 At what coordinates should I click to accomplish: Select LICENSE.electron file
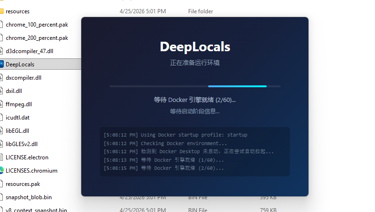pyautogui.click(x=27, y=157)
